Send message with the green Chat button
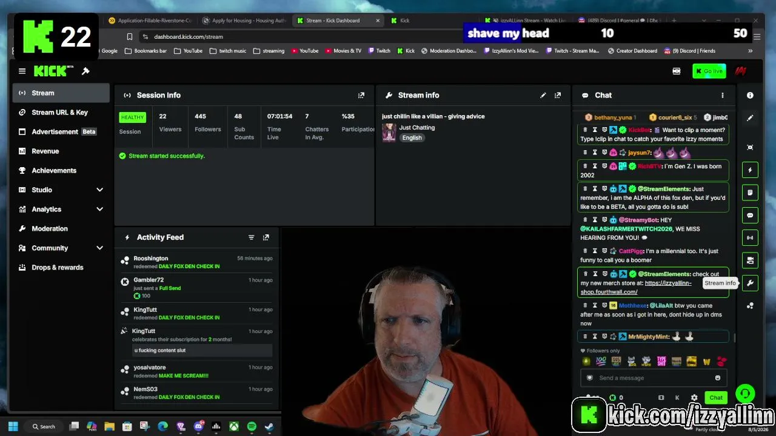Image resolution: width=776 pixels, height=436 pixels. coord(716,398)
